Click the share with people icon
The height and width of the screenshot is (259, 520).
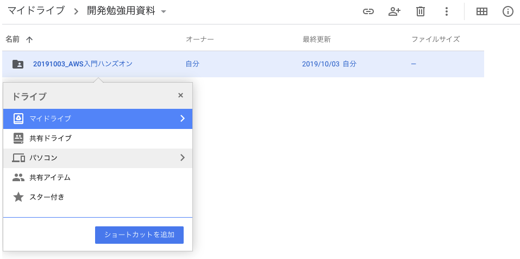pos(394,11)
